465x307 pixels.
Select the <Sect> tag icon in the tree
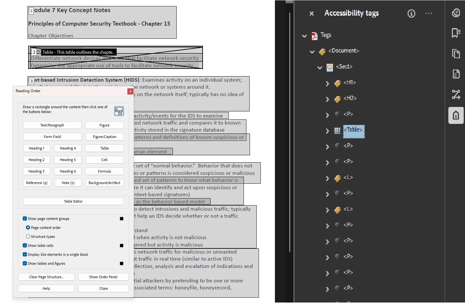(x=330, y=67)
